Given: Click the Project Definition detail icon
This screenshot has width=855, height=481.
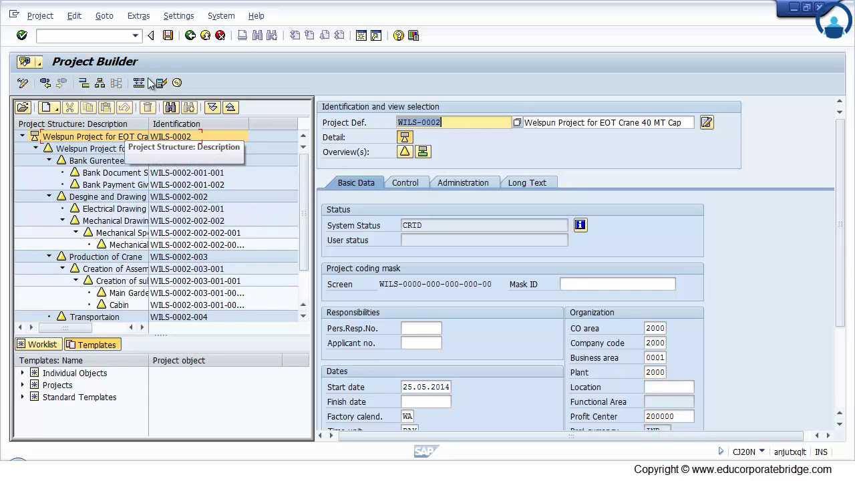Looking at the screenshot, I should coord(404,137).
